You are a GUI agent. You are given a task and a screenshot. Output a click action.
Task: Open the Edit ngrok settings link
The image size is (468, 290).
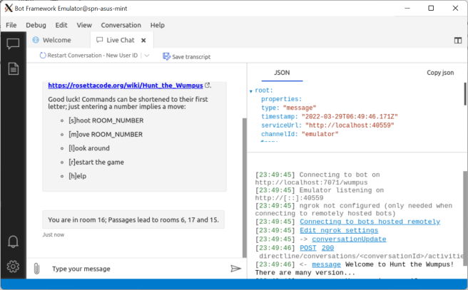339,230
